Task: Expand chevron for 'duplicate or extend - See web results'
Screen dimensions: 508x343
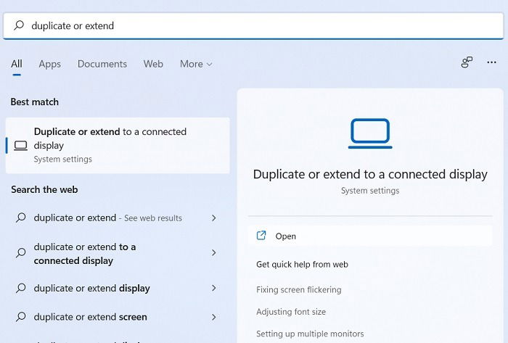Action: (x=214, y=218)
